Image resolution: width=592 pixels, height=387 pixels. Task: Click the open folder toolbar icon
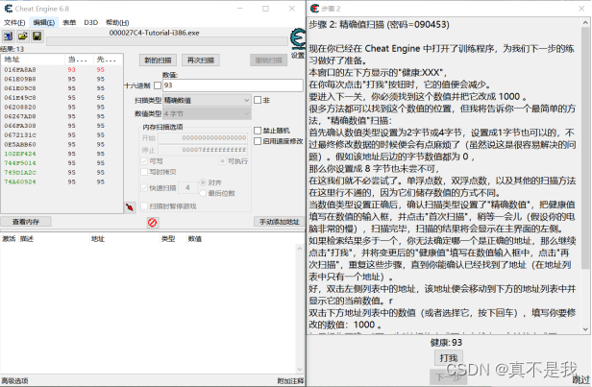(23, 36)
